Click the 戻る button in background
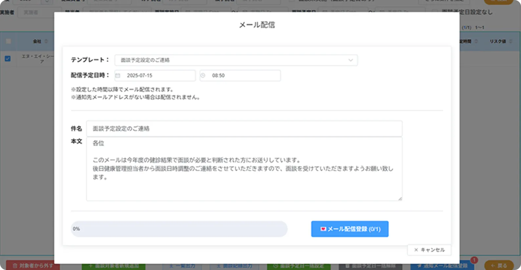The width and height of the screenshot is (521, 270). coord(499,265)
